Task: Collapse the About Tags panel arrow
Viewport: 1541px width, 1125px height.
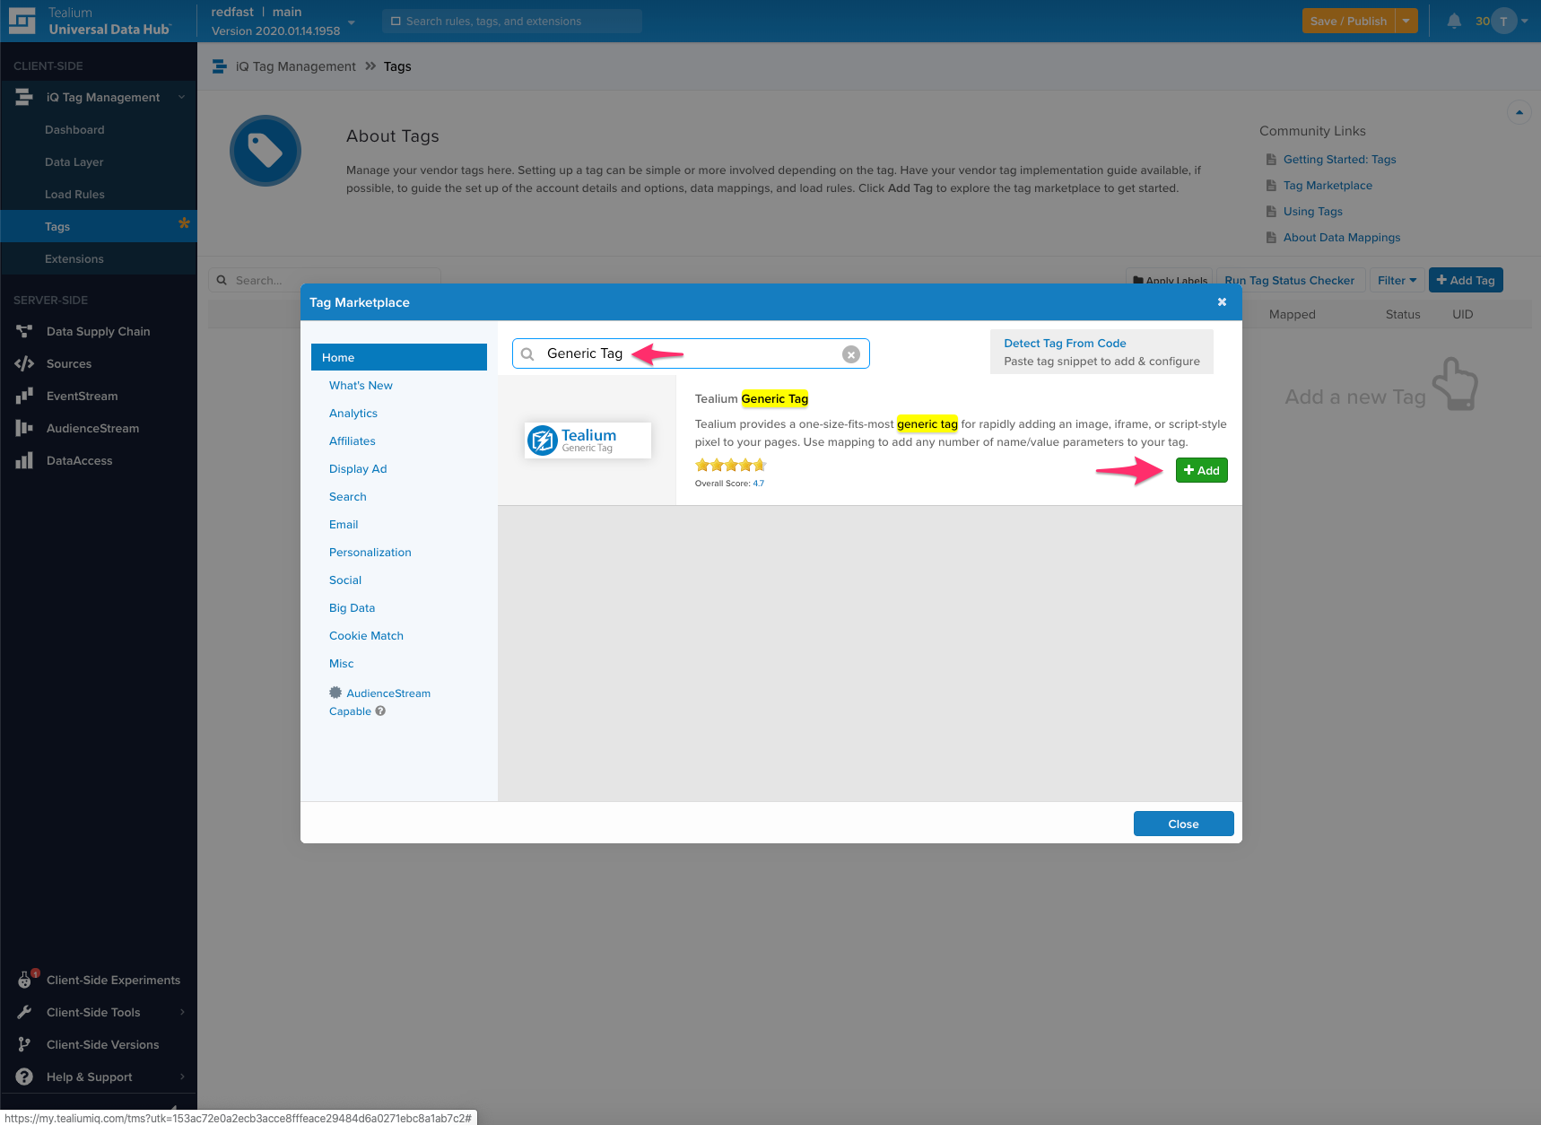Action: pyautogui.click(x=1519, y=112)
